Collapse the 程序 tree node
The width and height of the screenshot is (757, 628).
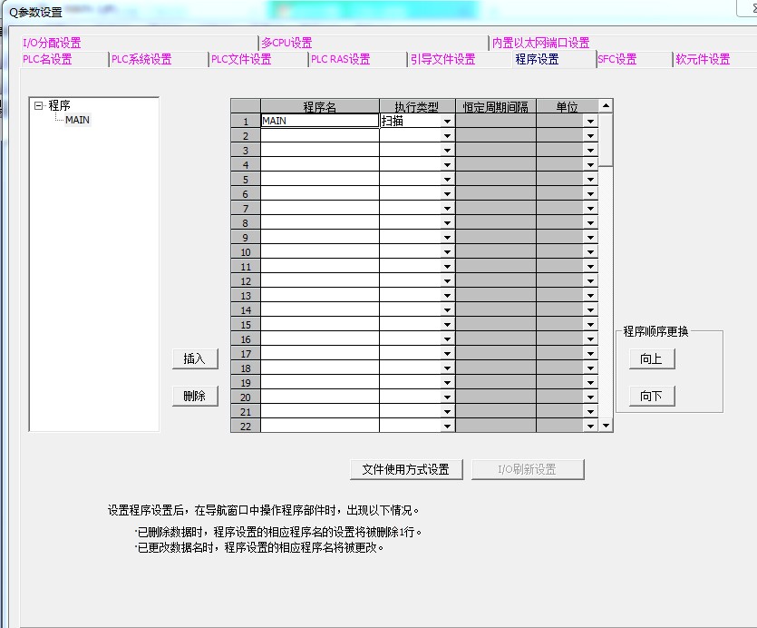pos(38,105)
